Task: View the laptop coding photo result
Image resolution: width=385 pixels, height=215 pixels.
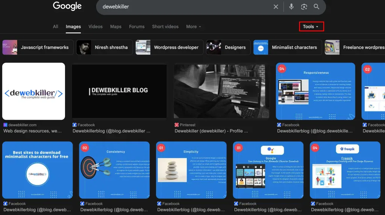Action: click(221, 91)
